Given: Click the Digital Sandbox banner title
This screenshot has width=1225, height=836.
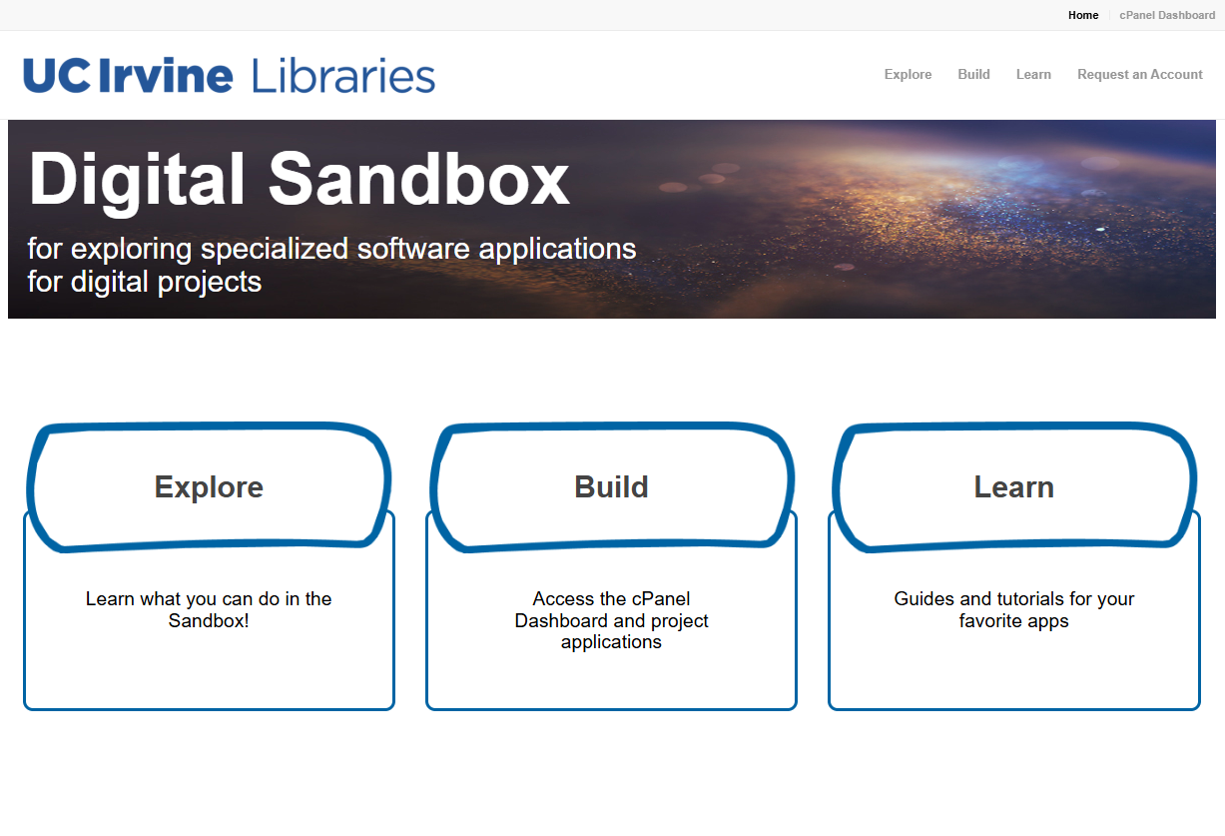Looking at the screenshot, I should (299, 182).
